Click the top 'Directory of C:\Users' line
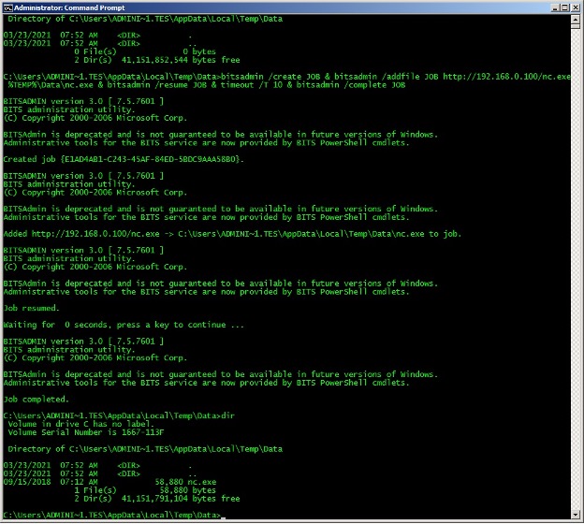The width and height of the screenshot is (584, 524). click(145, 19)
